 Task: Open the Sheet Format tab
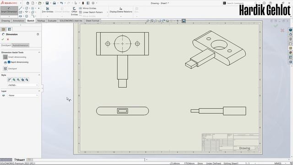pyautogui.click(x=92, y=21)
